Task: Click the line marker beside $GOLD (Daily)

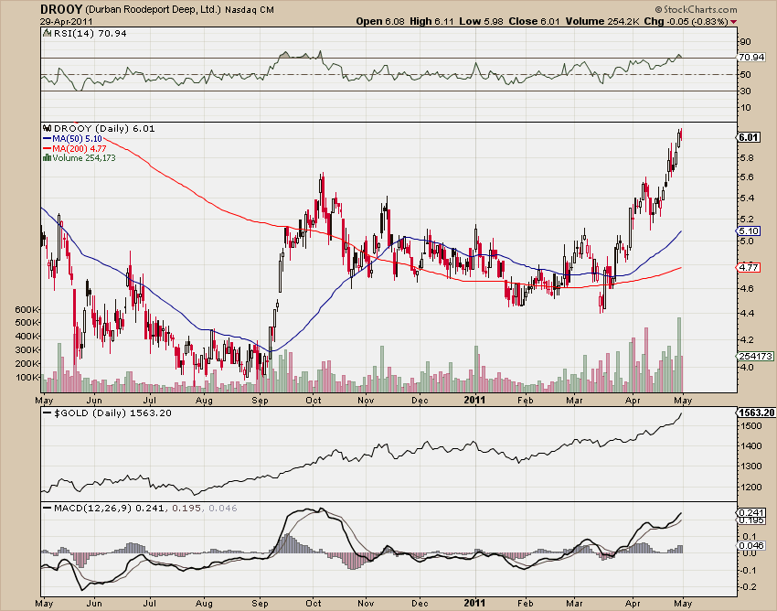Action: pyautogui.click(x=48, y=413)
